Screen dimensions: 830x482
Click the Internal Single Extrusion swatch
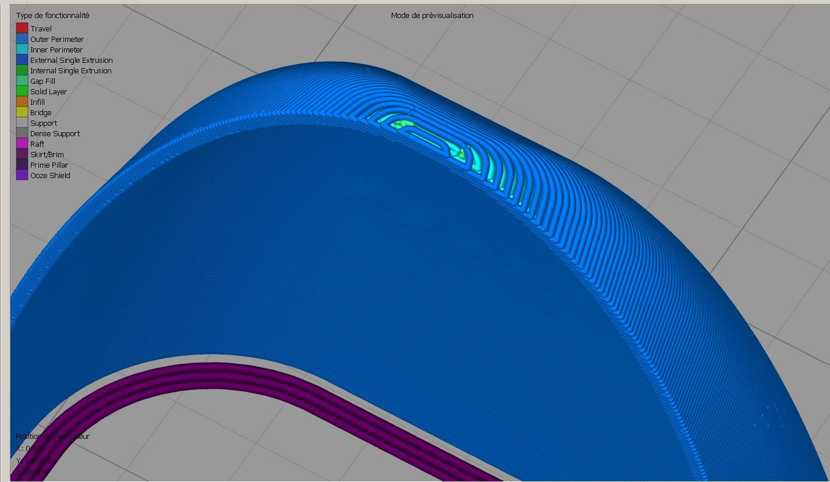point(22,70)
